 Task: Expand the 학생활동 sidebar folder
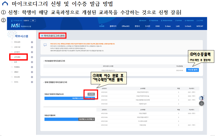pyautogui.click(x=18, y=67)
